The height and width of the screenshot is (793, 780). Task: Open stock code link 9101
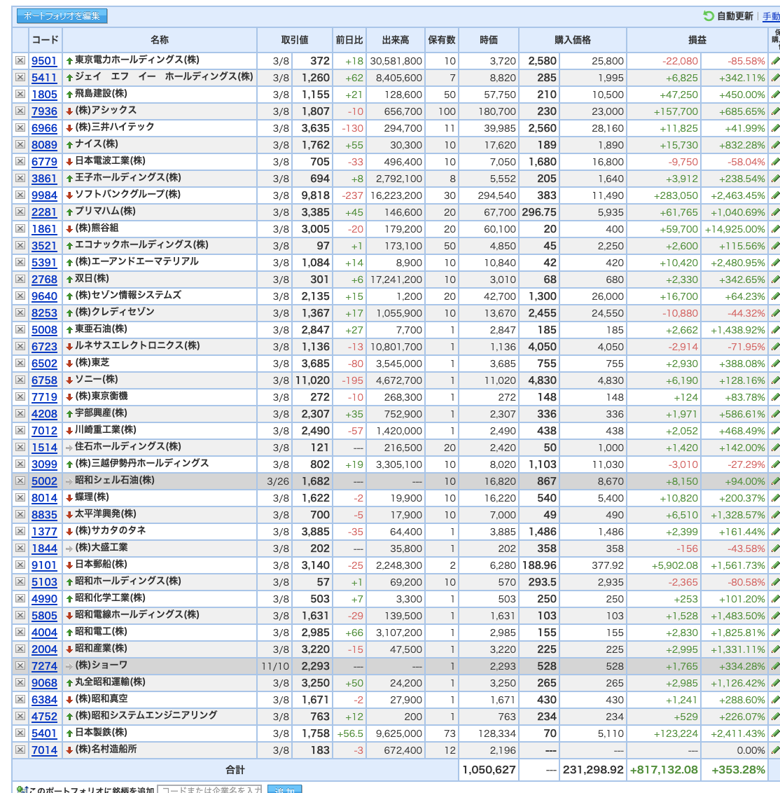pos(44,565)
